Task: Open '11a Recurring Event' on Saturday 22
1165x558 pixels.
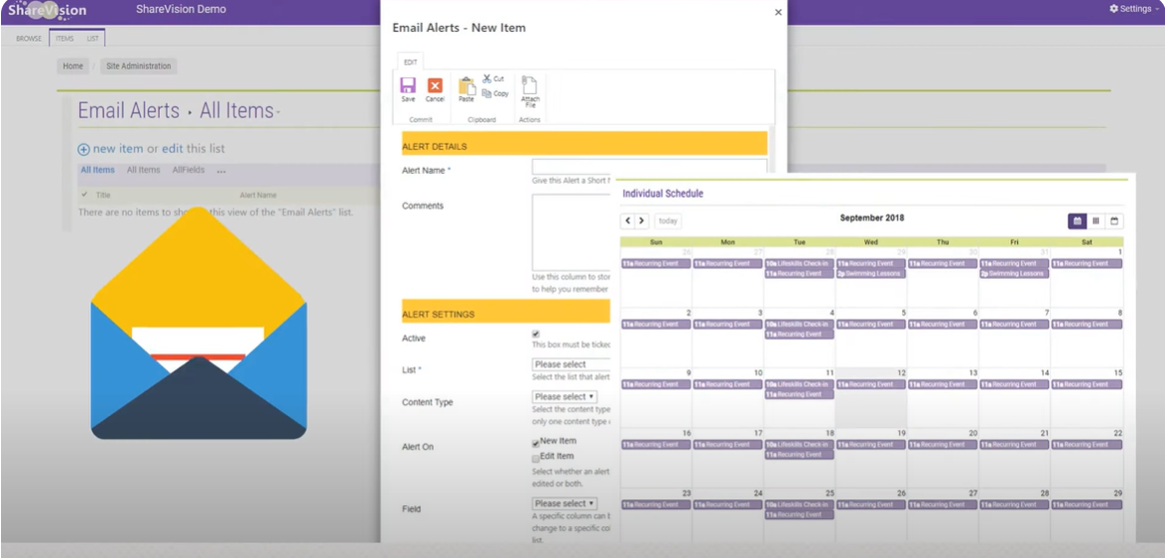Action: point(1087,445)
